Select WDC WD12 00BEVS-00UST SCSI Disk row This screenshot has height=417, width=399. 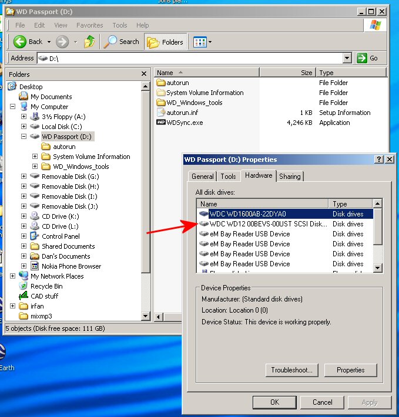(286, 224)
